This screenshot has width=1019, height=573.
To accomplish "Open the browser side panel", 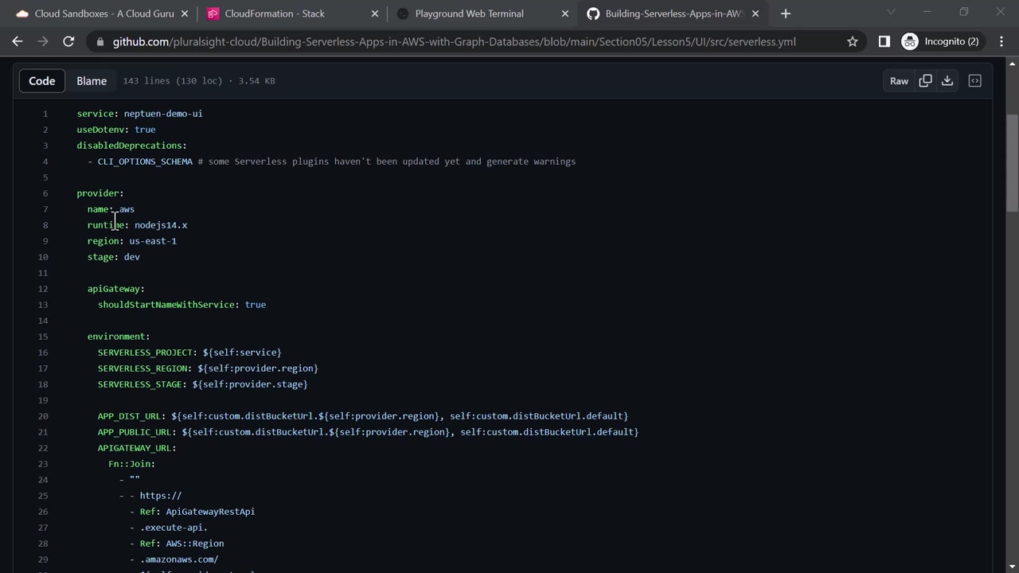I will [884, 41].
